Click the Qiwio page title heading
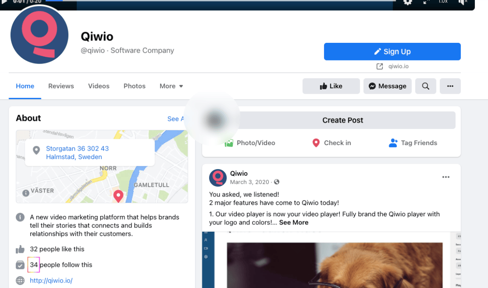Viewport: 488px width, 288px height. click(x=97, y=37)
